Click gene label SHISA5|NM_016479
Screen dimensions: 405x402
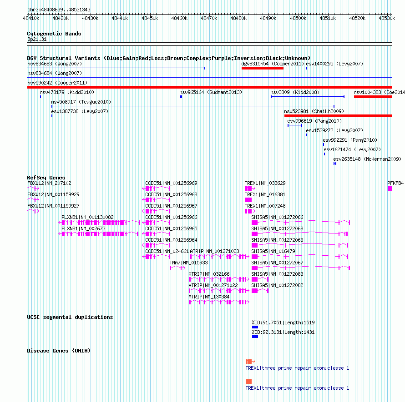[x=273, y=251]
